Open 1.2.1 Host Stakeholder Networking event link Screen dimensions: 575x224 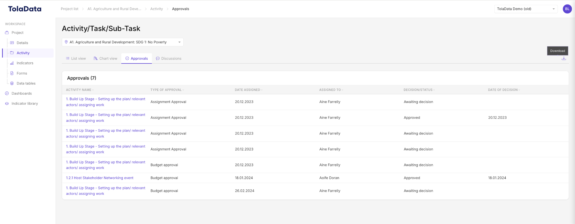click(100, 178)
